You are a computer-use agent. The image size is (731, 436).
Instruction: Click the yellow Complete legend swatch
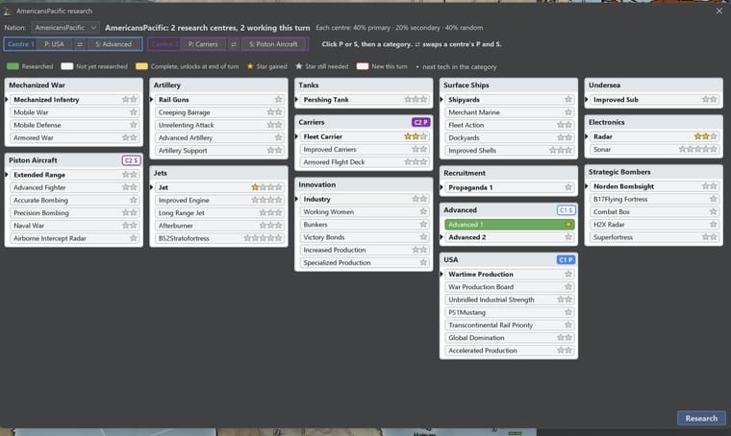coord(141,66)
